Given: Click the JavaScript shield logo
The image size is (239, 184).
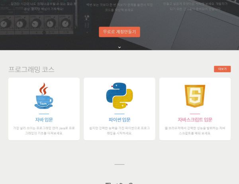Looking at the screenshot, I should (195, 96).
